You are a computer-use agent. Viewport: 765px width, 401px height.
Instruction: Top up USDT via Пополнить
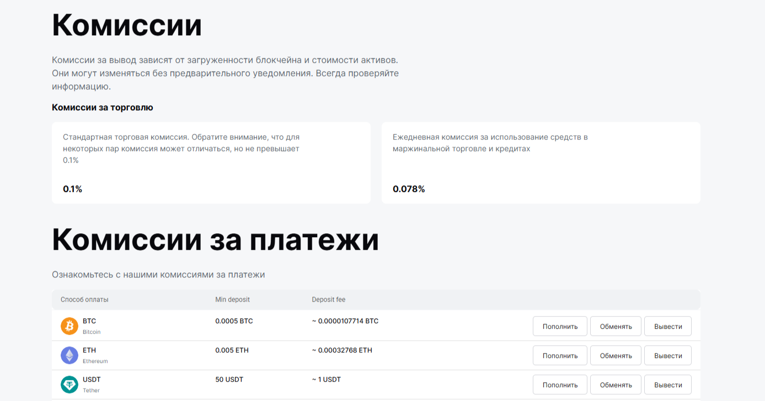point(560,384)
